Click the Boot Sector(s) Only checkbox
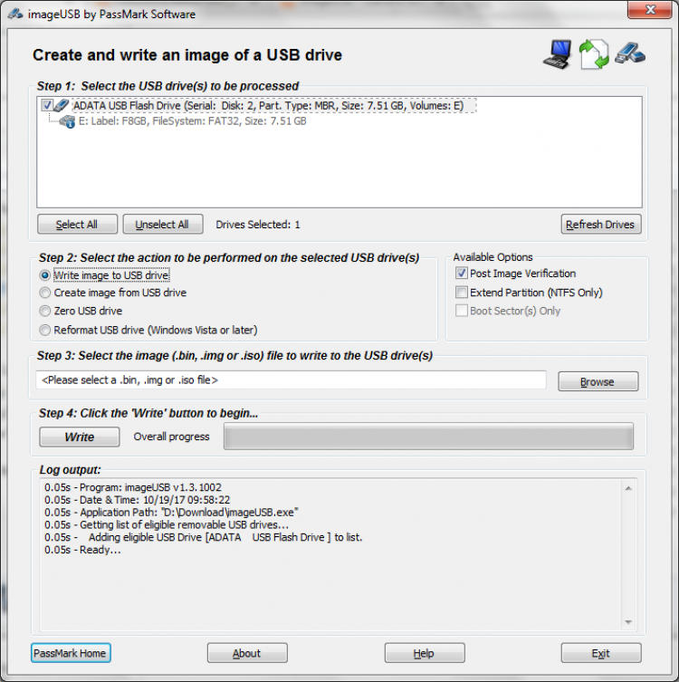679x682 pixels. click(461, 311)
